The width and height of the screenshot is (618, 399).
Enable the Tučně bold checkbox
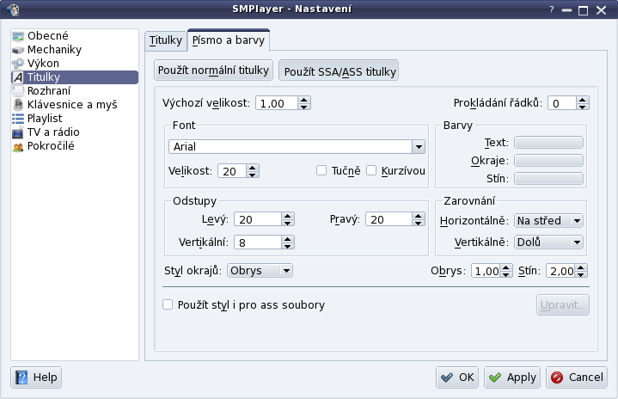[x=321, y=170]
